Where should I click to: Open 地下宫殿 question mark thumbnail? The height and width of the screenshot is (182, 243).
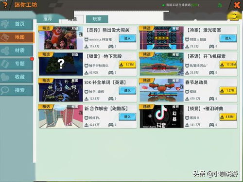pyautogui.click(x=61, y=64)
